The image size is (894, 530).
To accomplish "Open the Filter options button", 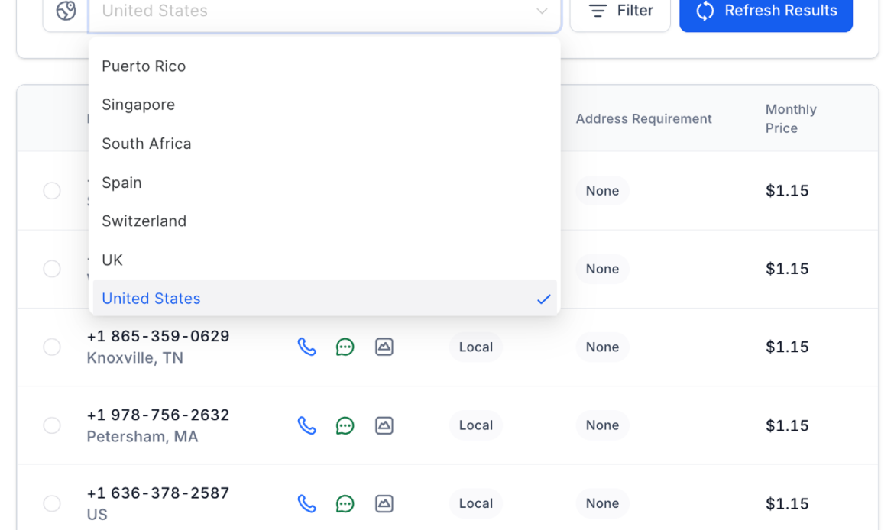I will tap(620, 11).
